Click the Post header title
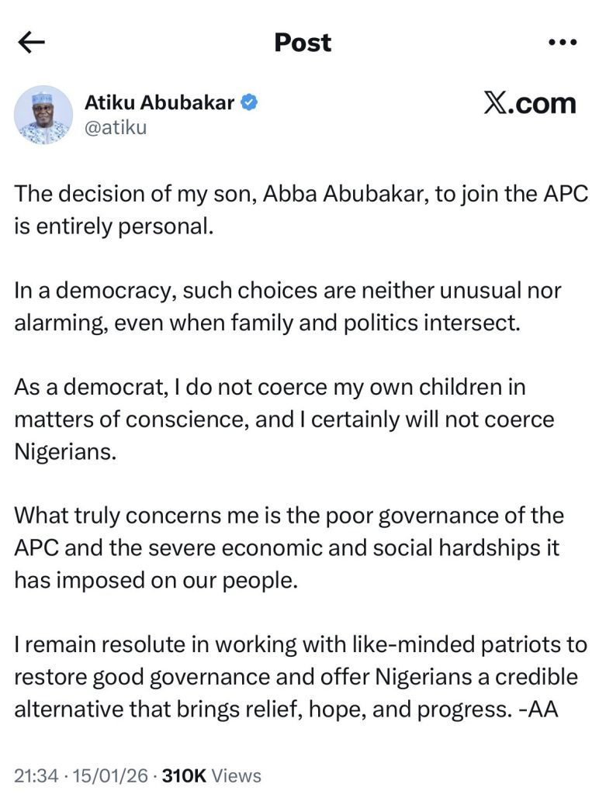 303,43
